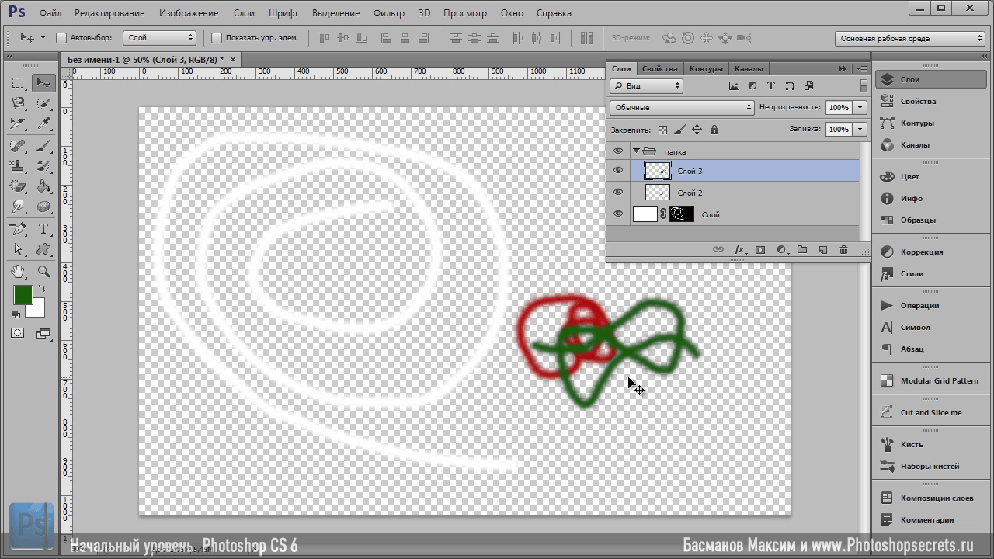Add a layer style via fx button

740,250
